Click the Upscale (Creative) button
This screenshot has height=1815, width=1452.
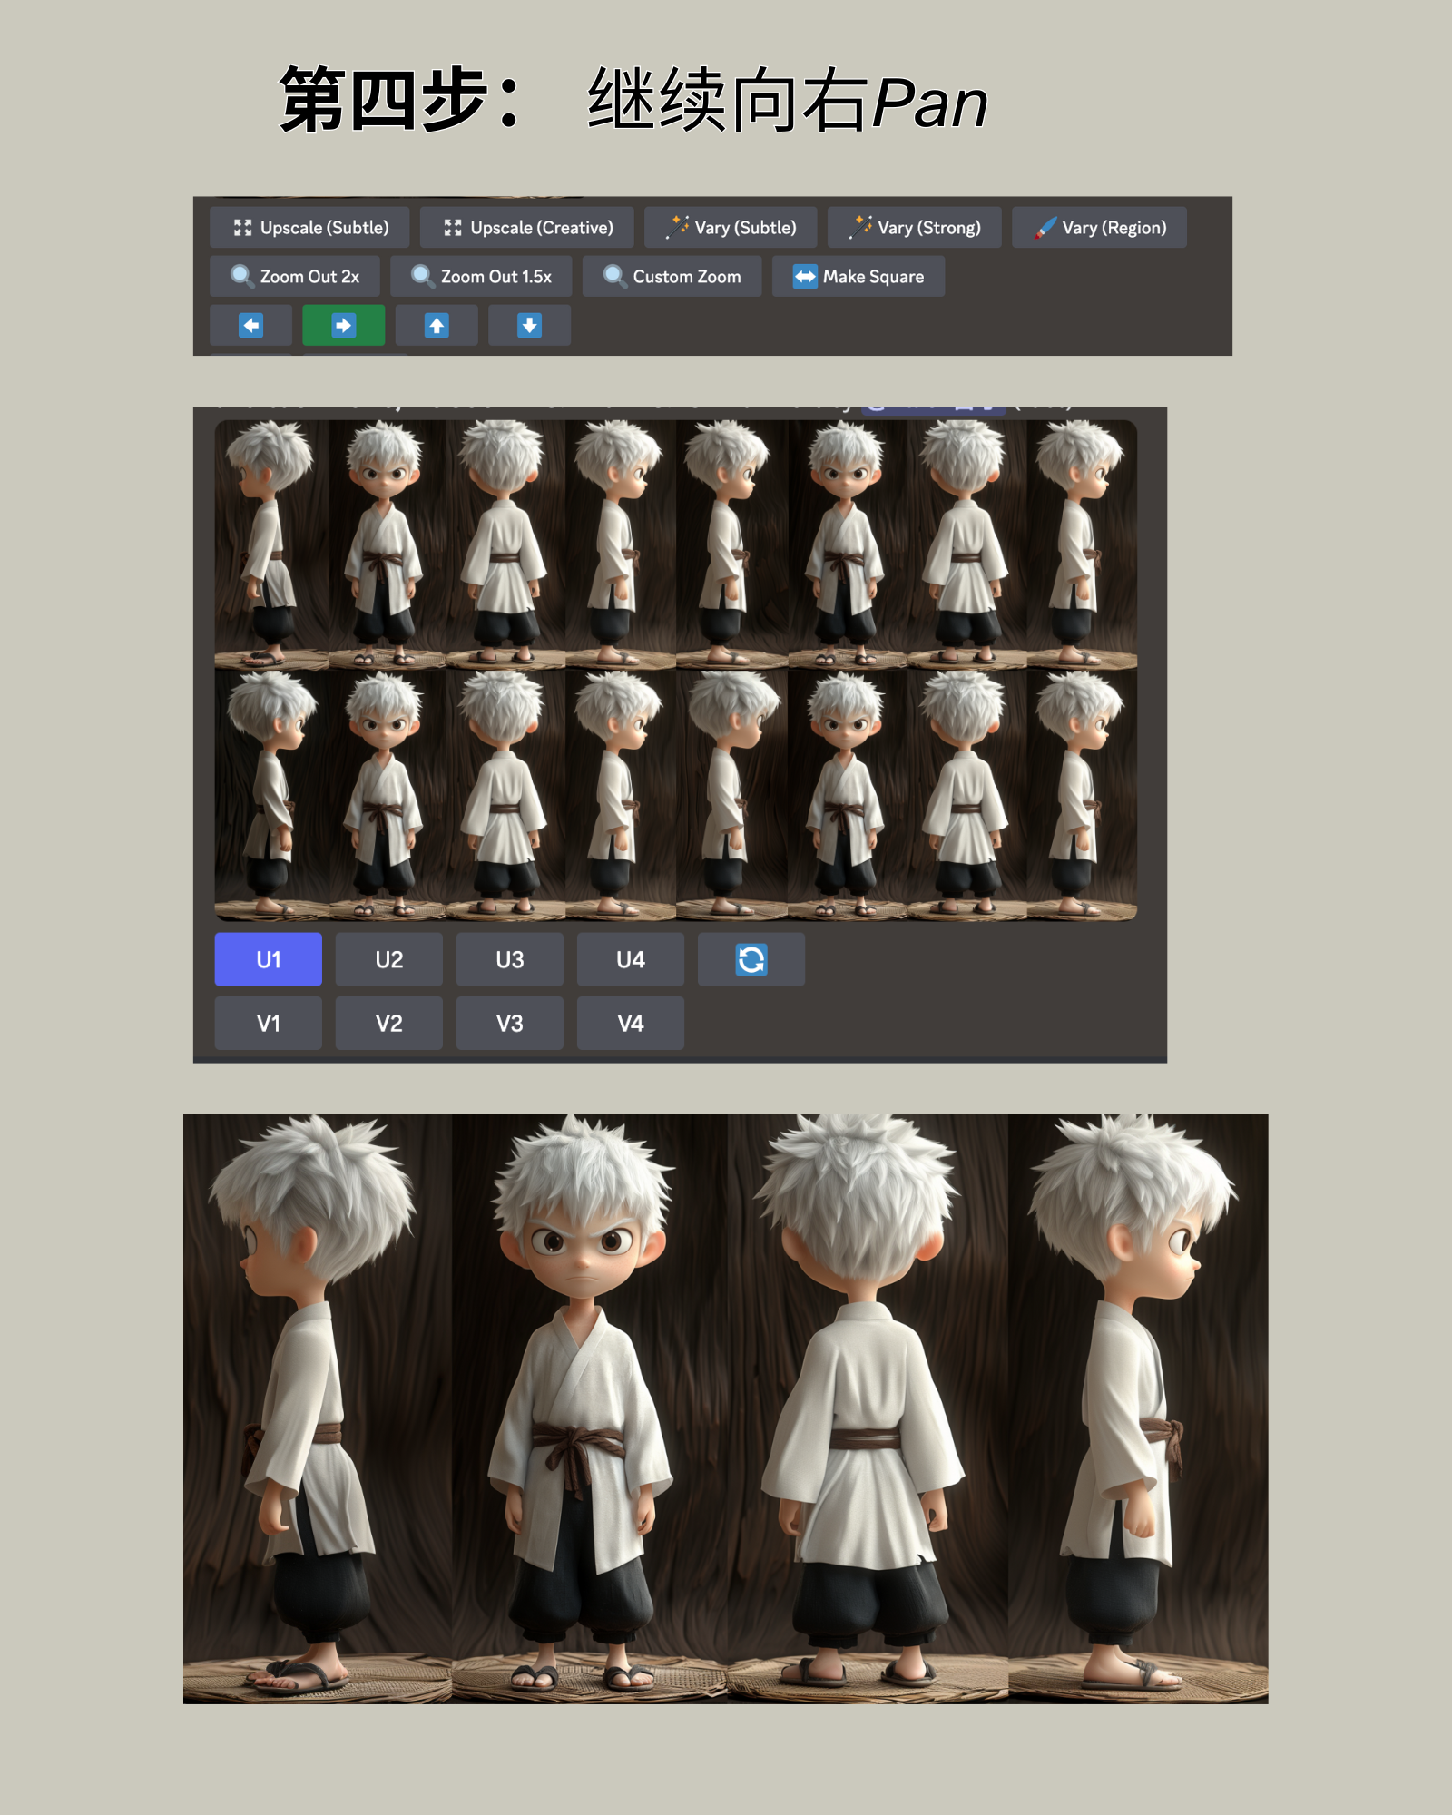click(526, 227)
